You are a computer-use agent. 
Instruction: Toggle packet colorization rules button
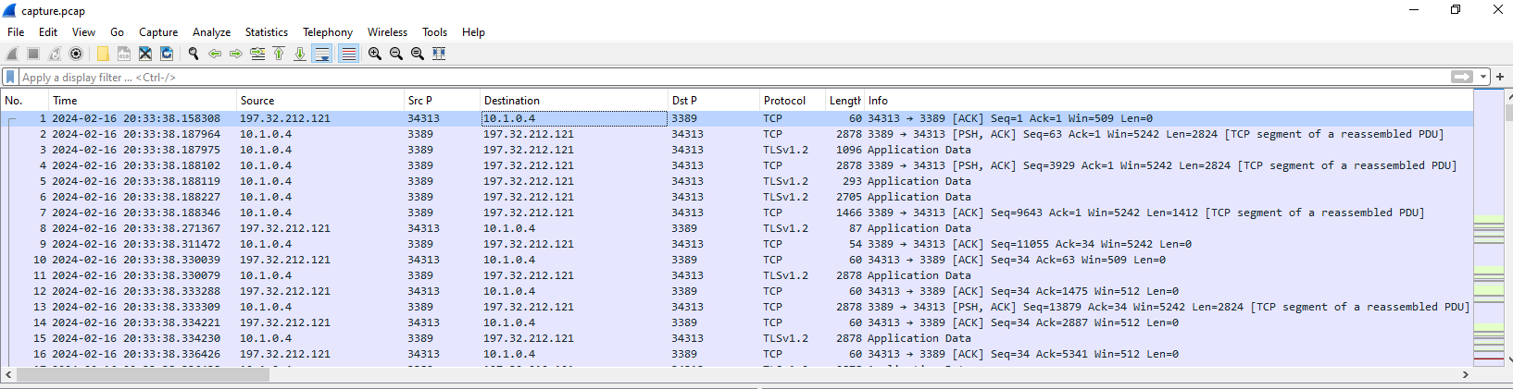click(348, 54)
